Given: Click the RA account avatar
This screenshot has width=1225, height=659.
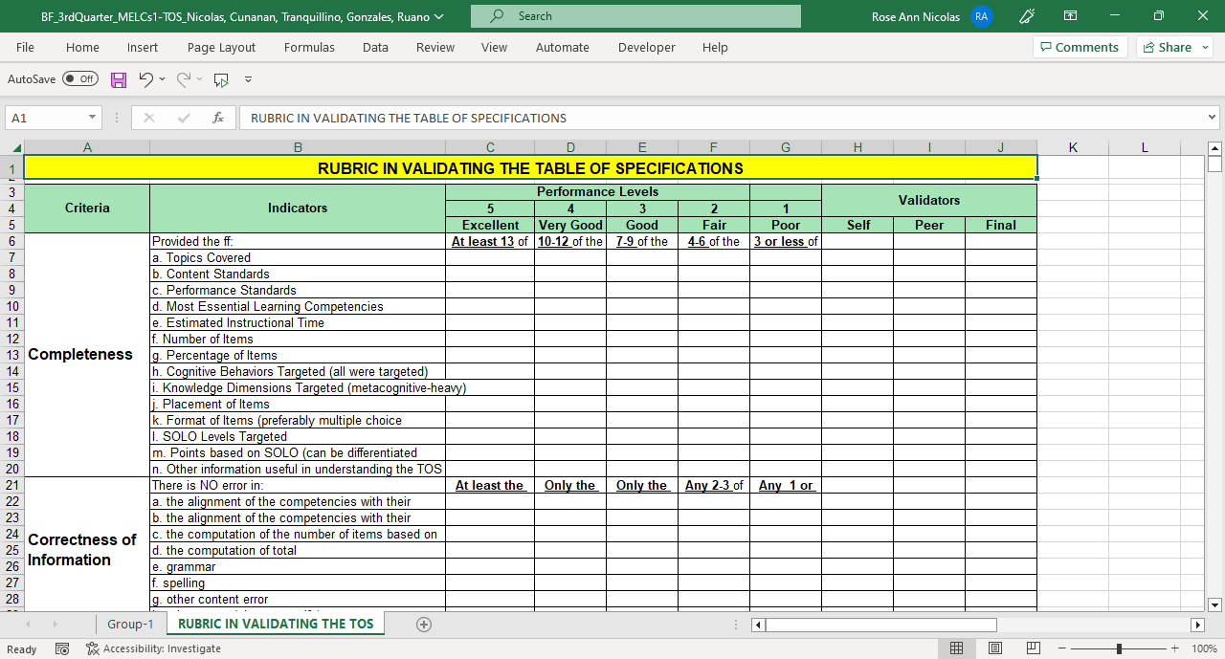Looking at the screenshot, I should [981, 16].
